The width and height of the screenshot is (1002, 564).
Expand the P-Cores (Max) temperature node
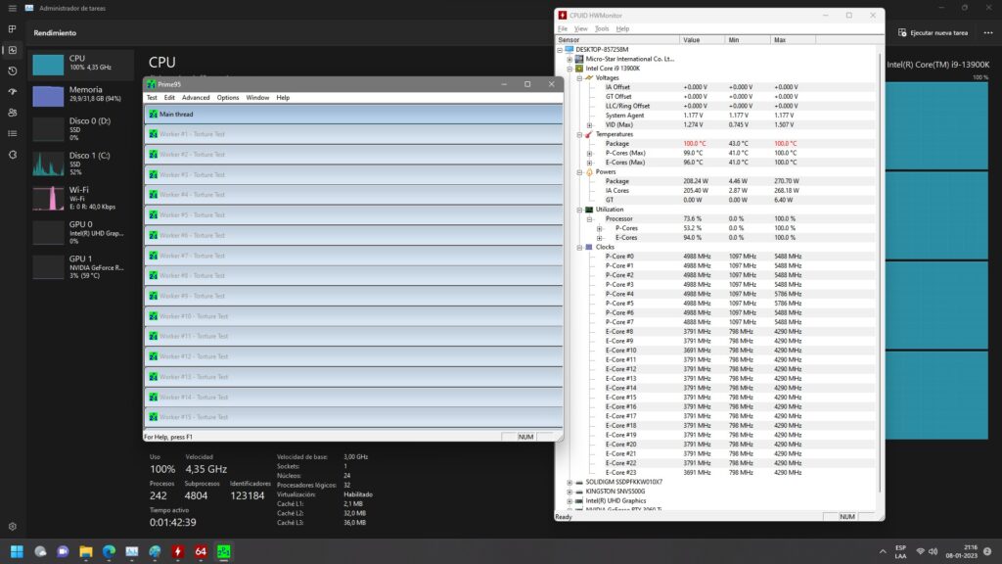click(x=589, y=153)
